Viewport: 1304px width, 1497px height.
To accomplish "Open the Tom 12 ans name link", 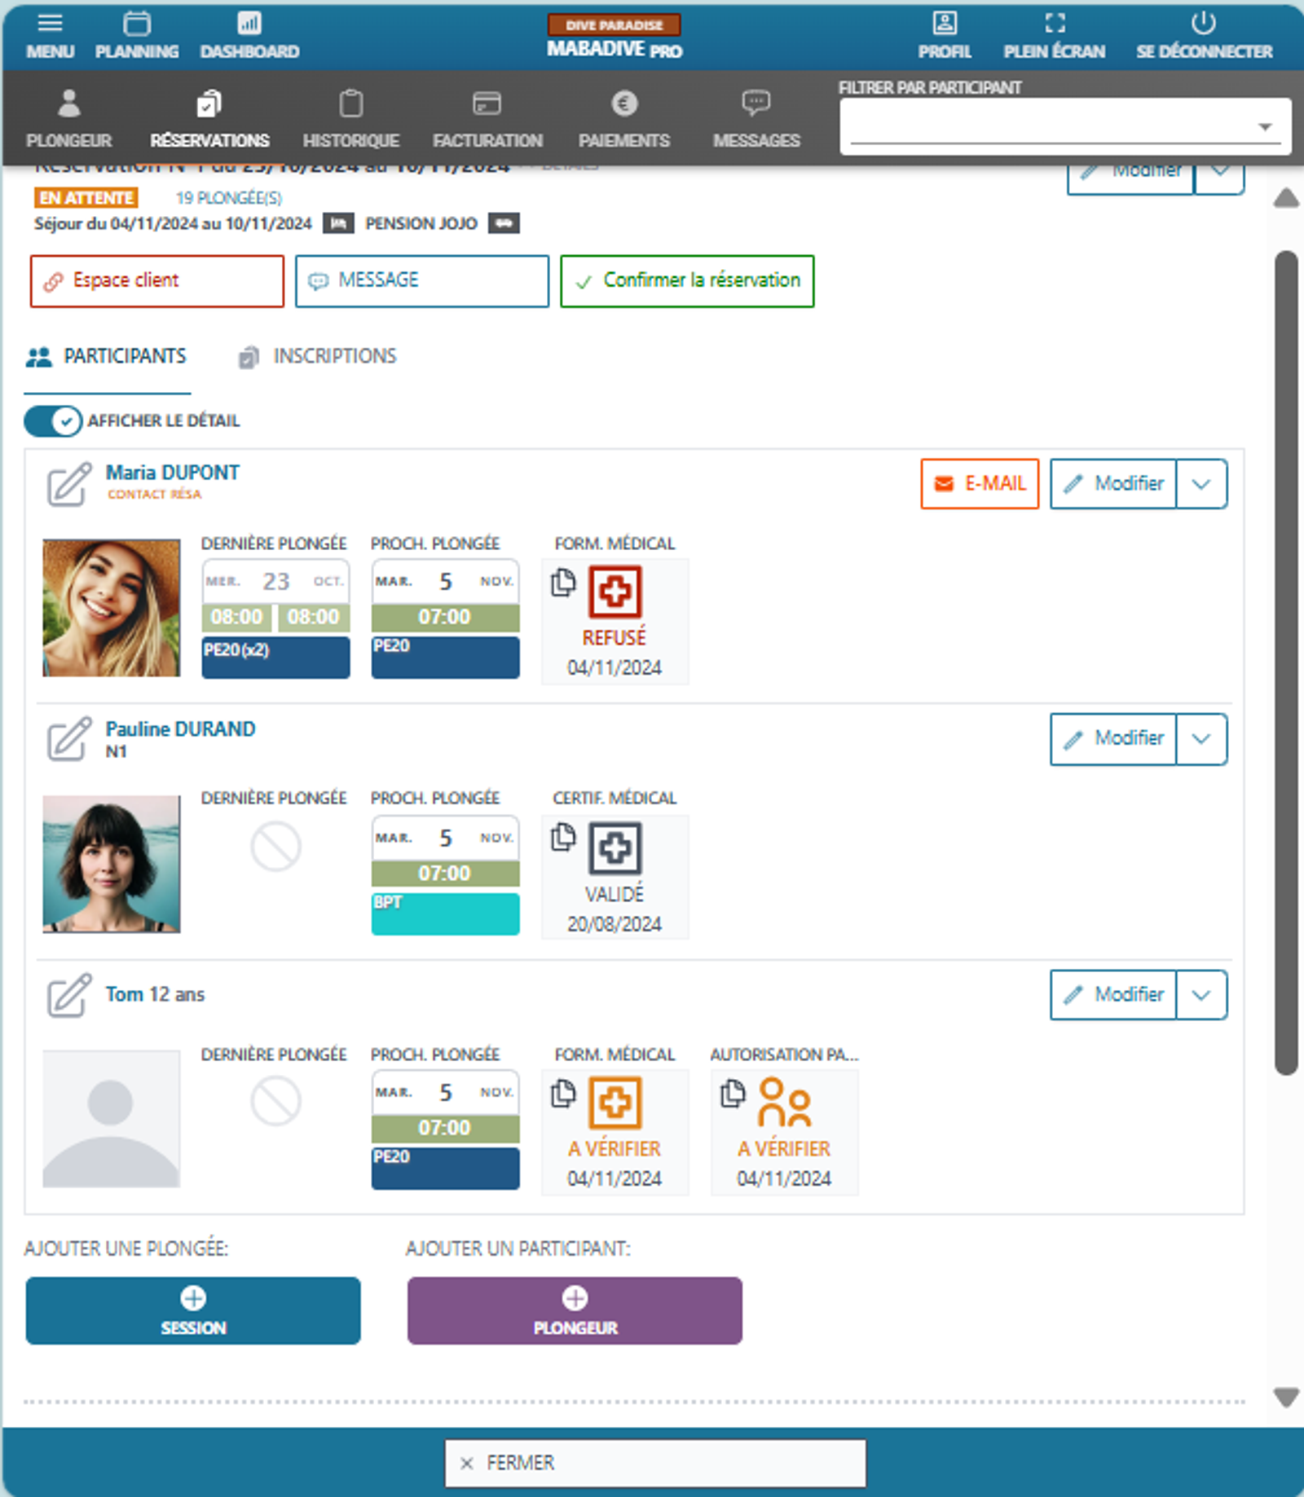I will click(x=155, y=994).
